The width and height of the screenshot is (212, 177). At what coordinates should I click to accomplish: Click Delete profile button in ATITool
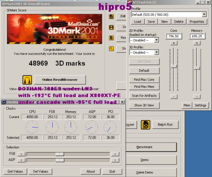click(179, 22)
